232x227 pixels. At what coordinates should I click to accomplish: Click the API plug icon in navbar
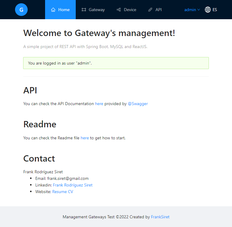tap(150, 10)
